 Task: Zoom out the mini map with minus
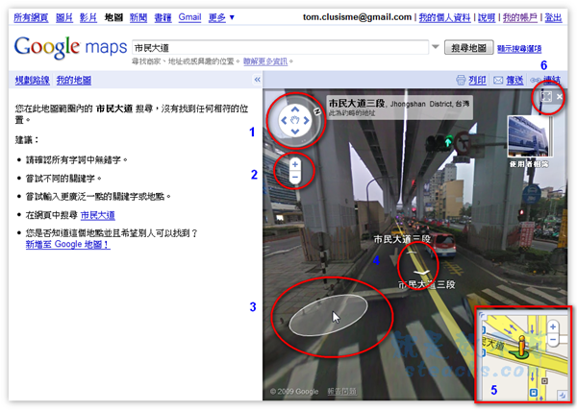553,340
